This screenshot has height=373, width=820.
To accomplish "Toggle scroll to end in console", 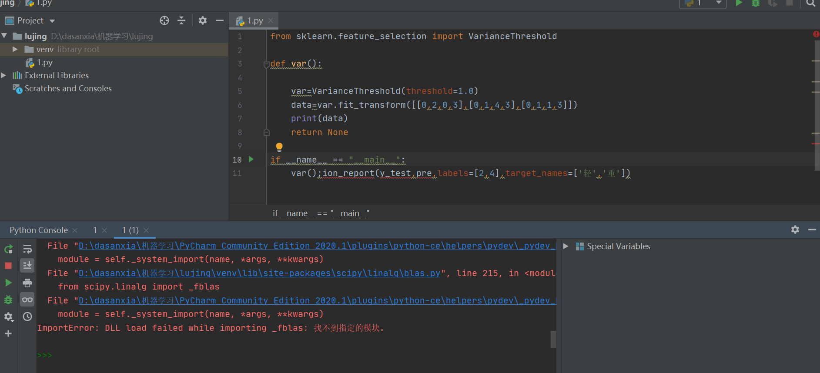I will point(27,265).
